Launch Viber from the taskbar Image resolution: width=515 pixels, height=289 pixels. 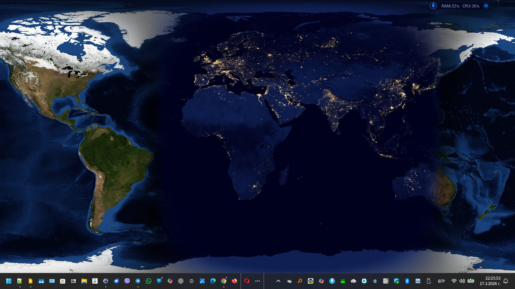(127, 281)
